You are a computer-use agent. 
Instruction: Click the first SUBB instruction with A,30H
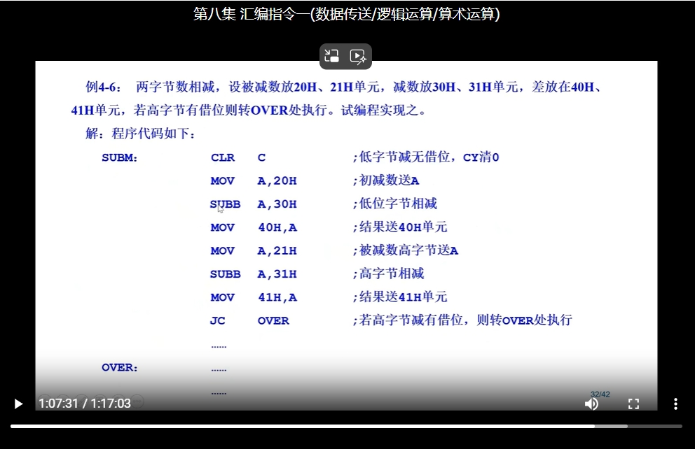[225, 204]
